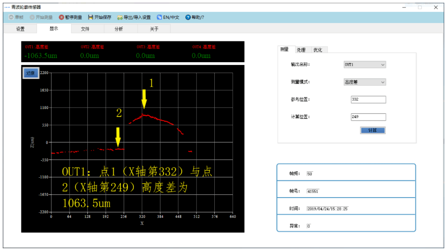Viewport: 447px width, 251px height.
Task: Click the 输出名称 label
Action: 300,64
